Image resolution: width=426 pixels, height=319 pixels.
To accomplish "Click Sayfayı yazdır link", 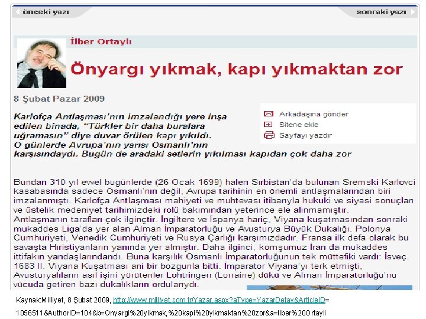I will coord(306,135).
